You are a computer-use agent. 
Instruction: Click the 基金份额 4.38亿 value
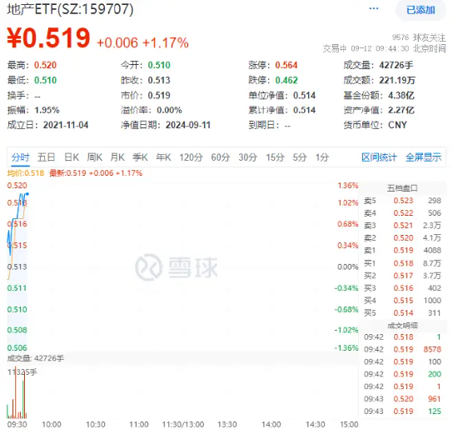click(401, 96)
